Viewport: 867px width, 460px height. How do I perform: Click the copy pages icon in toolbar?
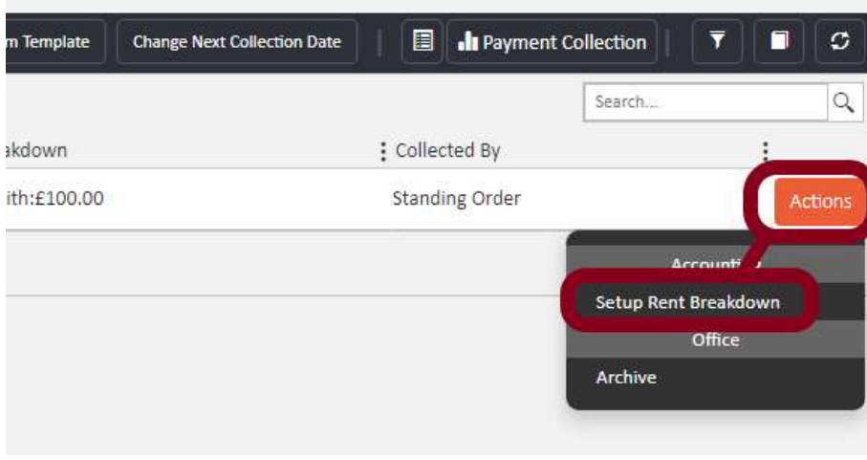pyautogui.click(x=780, y=42)
